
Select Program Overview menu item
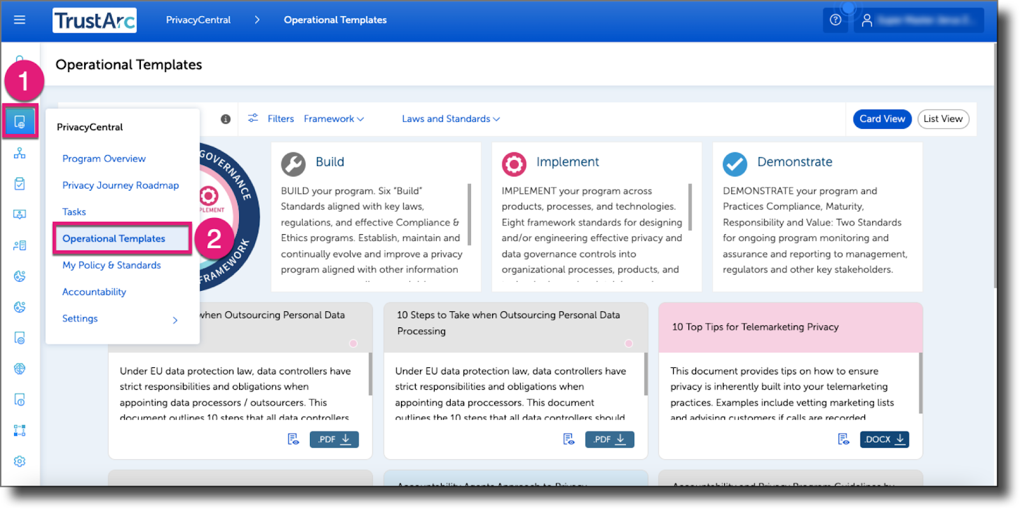pyautogui.click(x=104, y=158)
